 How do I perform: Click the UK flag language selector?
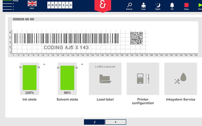[x=32, y=4]
